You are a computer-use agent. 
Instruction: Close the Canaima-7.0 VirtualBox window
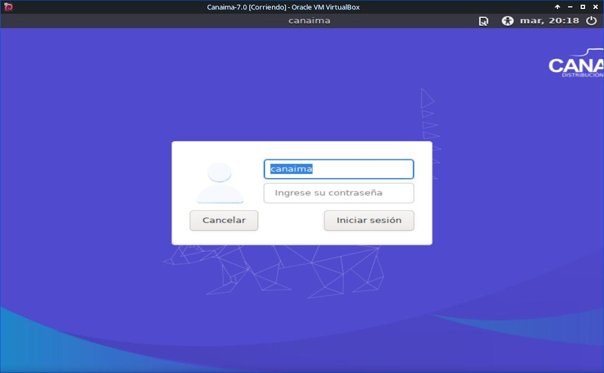pyautogui.click(x=595, y=7)
